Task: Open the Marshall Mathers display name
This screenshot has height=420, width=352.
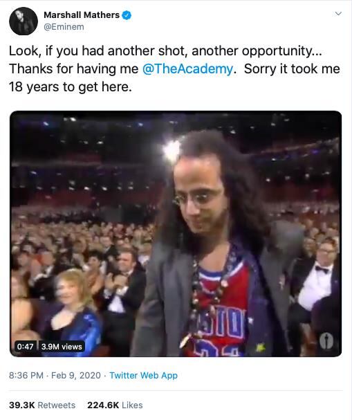Action: point(82,15)
